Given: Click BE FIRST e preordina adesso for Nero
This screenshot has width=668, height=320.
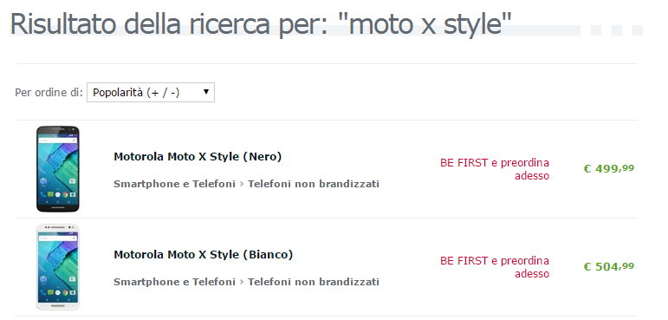Looking at the screenshot, I should click(x=495, y=169).
